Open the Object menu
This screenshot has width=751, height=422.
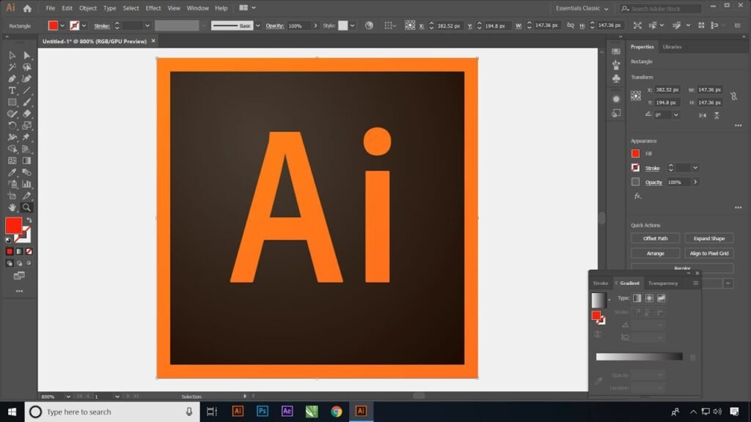pyautogui.click(x=88, y=8)
